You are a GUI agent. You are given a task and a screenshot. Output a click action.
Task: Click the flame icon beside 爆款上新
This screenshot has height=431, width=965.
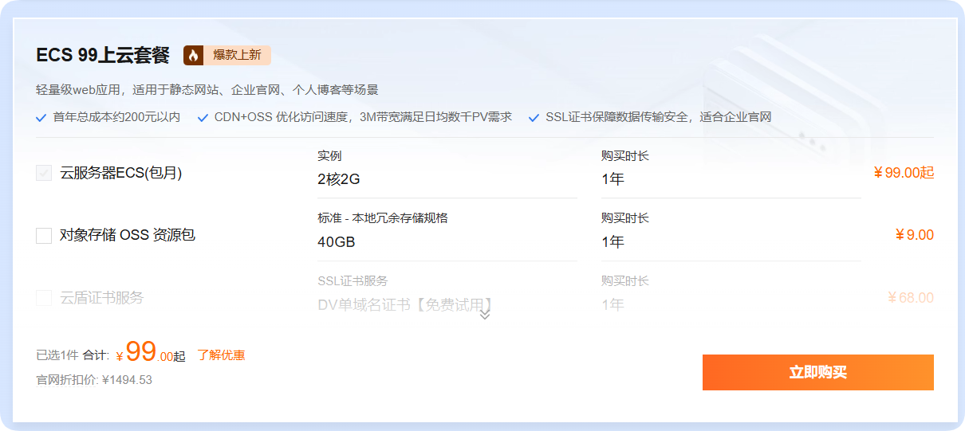point(193,55)
